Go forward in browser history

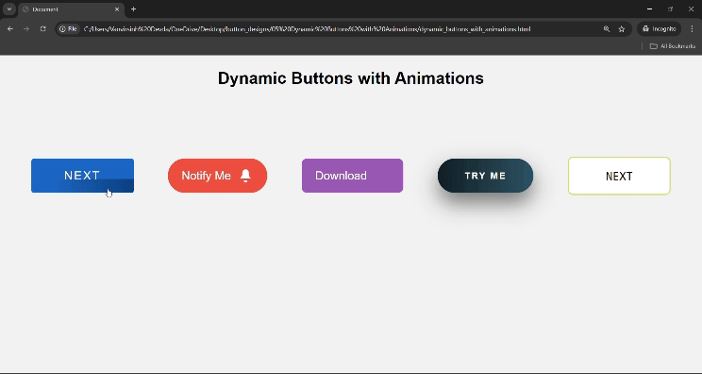26,28
